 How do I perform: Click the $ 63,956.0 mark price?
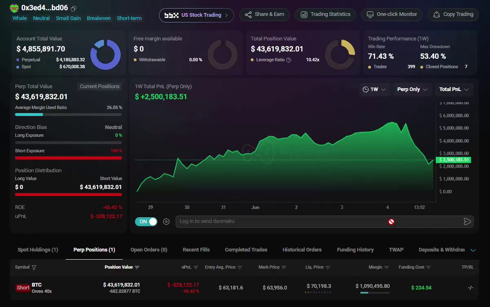[275, 288]
